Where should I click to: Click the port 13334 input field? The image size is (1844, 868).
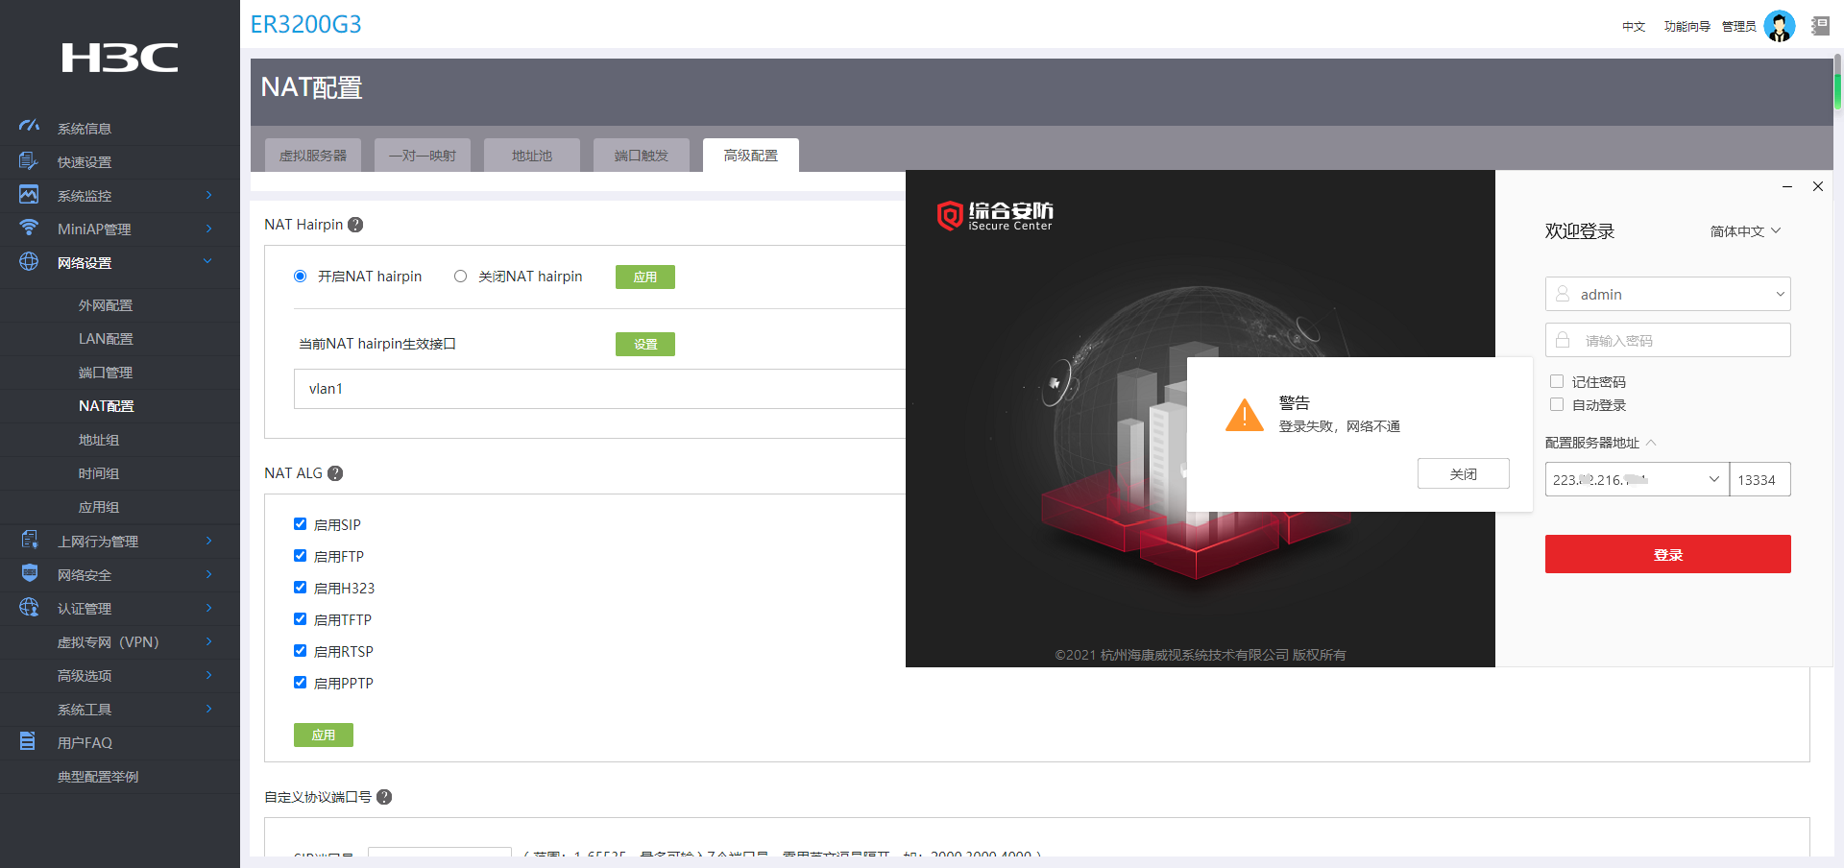pyautogui.click(x=1760, y=479)
